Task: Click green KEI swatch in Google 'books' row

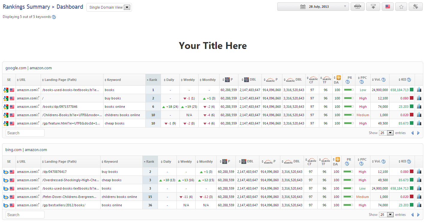Action: (x=412, y=90)
